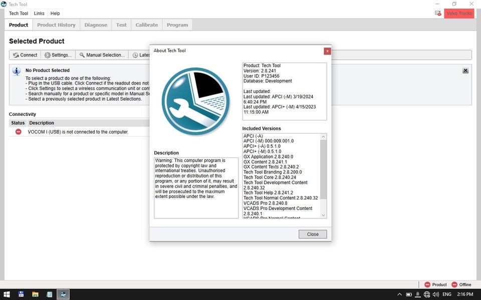The width and height of the screenshot is (481, 300).
Task: Click the battery icon in system tray
Action: 409,294
